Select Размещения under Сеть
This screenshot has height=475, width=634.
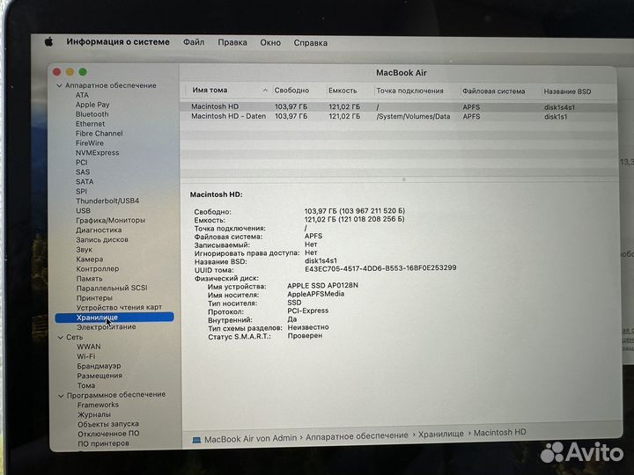(x=100, y=376)
